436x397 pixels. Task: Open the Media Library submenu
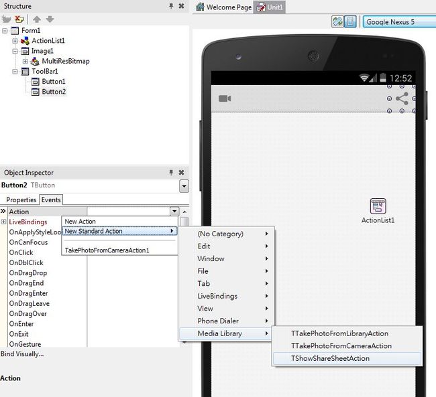(x=226, y=333)
